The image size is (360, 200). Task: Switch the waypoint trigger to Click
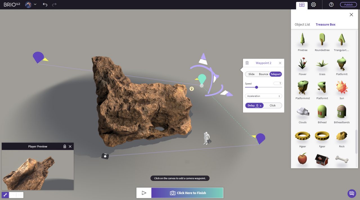point(273,106)
